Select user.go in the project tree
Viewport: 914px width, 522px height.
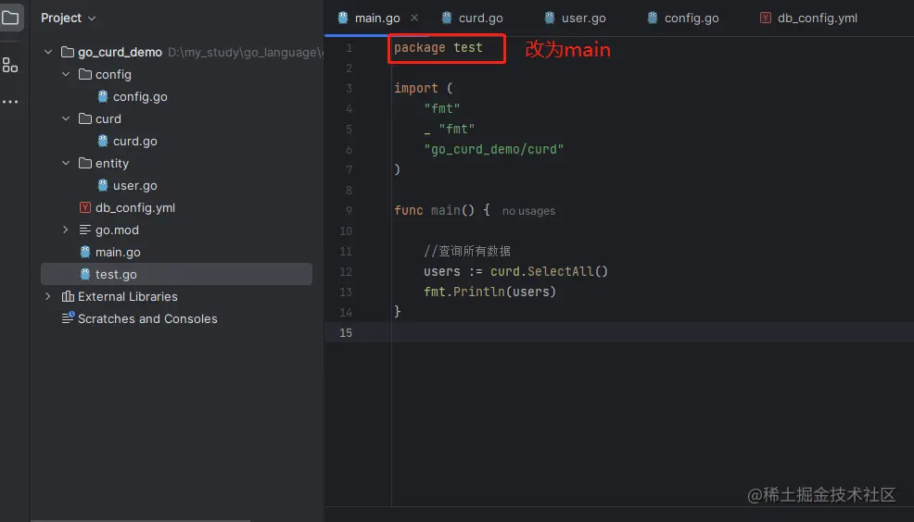pos(134,185)
